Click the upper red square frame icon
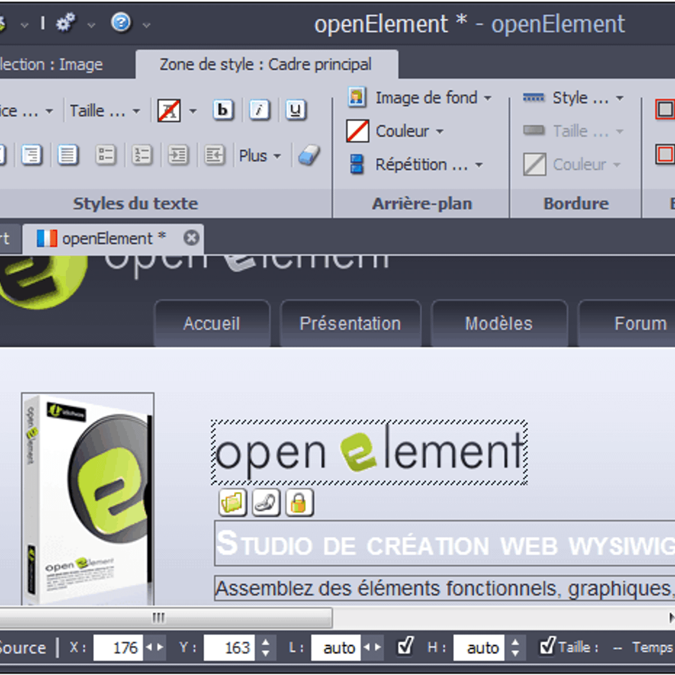 [664, 109]
